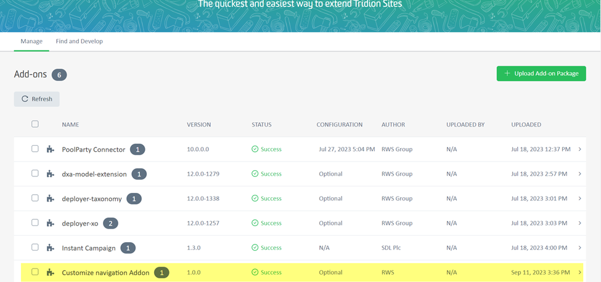Sort by the UPLOADED column header
This screenshot has width=601, height=282.
(526, 125)
